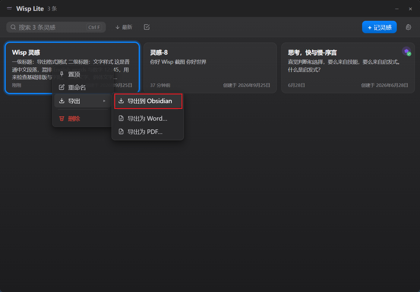The image size is (420, 292).
Task: Select 导出为 Word... option
Action: tap(148, 118)
